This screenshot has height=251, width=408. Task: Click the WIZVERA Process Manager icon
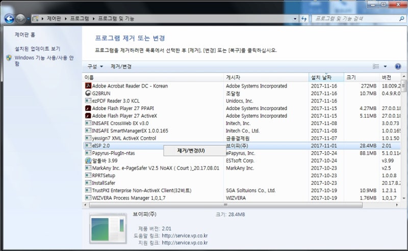pos(88,198)
